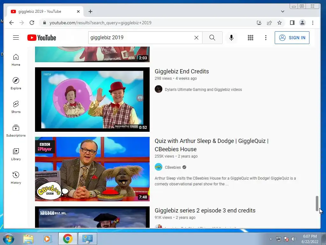This screenshot has height=245, width=326.
Task: Click the Action Center flag icon
Action: (286, 239)
